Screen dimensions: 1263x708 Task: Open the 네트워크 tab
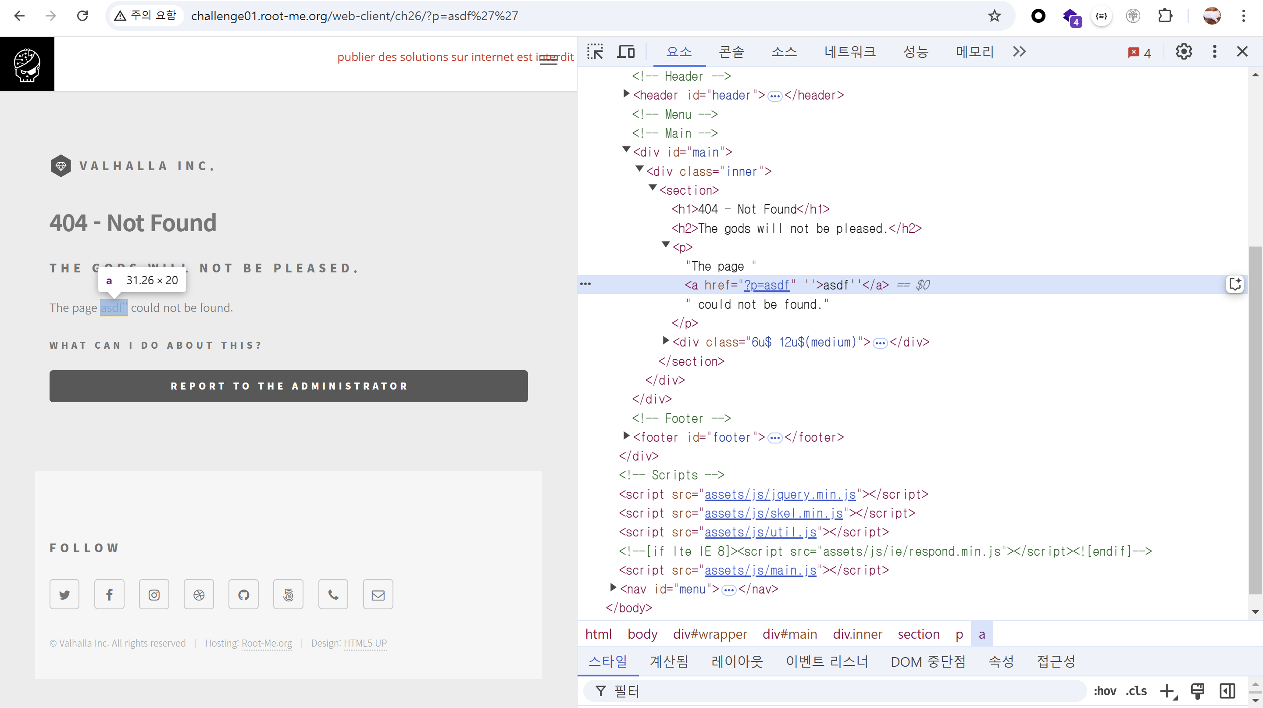coord(850,51)
